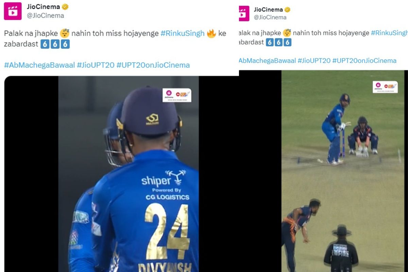Click the JioCinema avatar in the right tweet

[244, 14]
